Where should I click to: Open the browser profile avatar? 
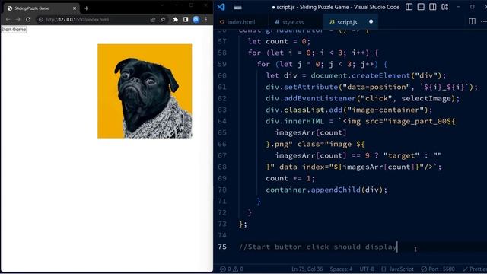(196, 19)
